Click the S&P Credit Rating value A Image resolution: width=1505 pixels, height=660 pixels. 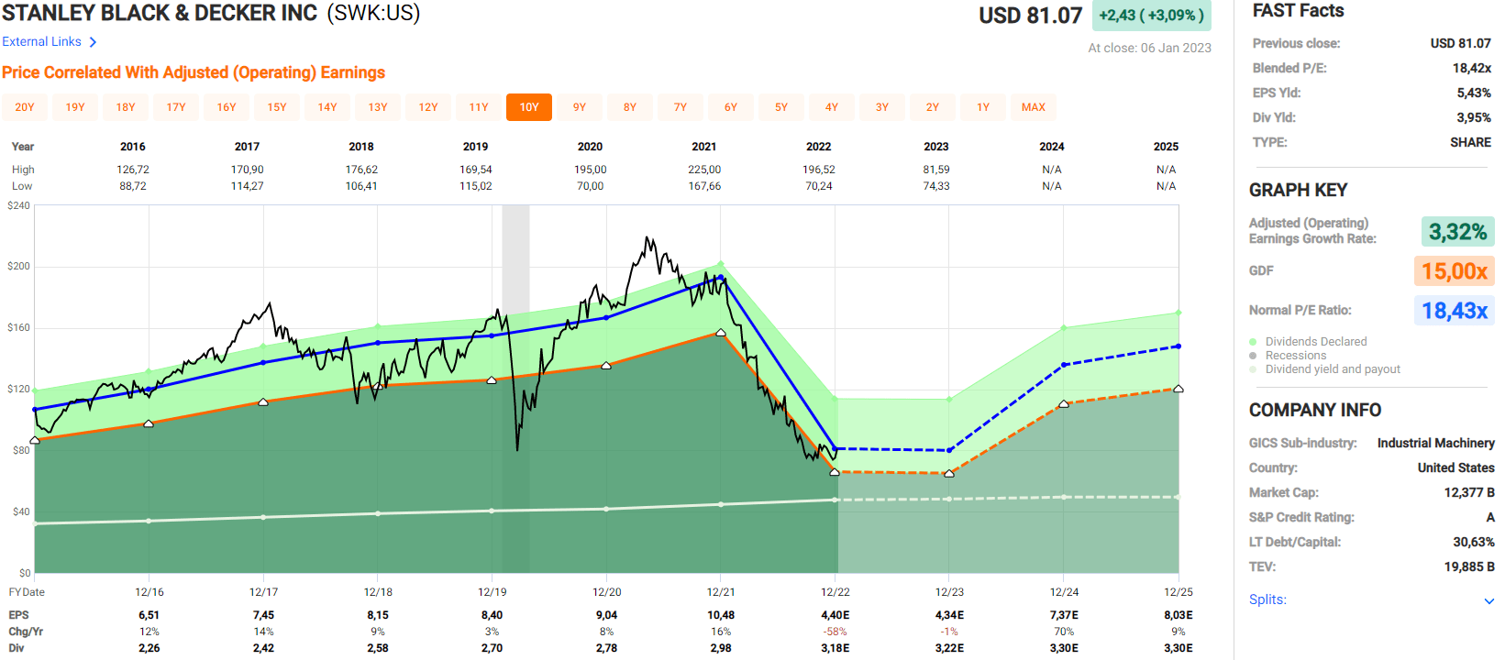point(1490,517)
